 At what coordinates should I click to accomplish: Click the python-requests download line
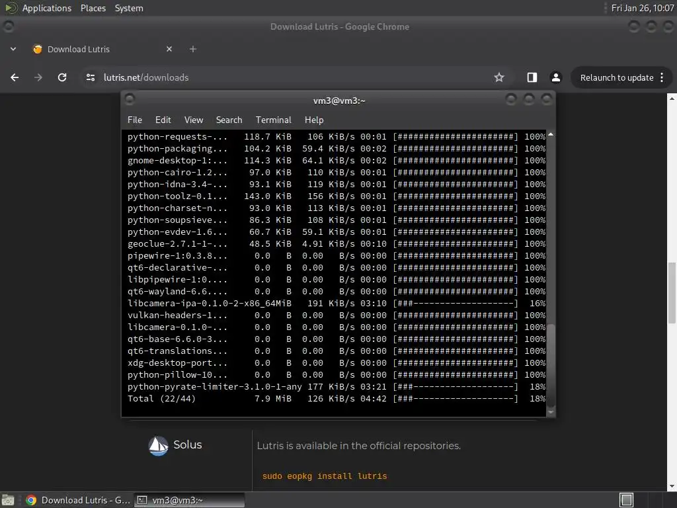pyautogui.click(x=337, y=136)
